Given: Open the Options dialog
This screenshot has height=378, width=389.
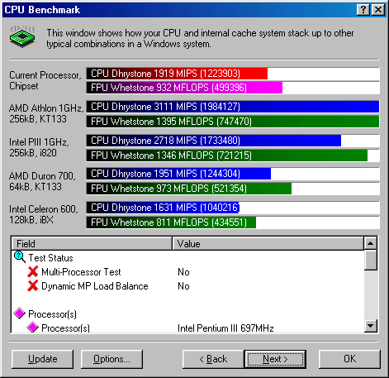Looking at the screenshot, I should point(111,359).
